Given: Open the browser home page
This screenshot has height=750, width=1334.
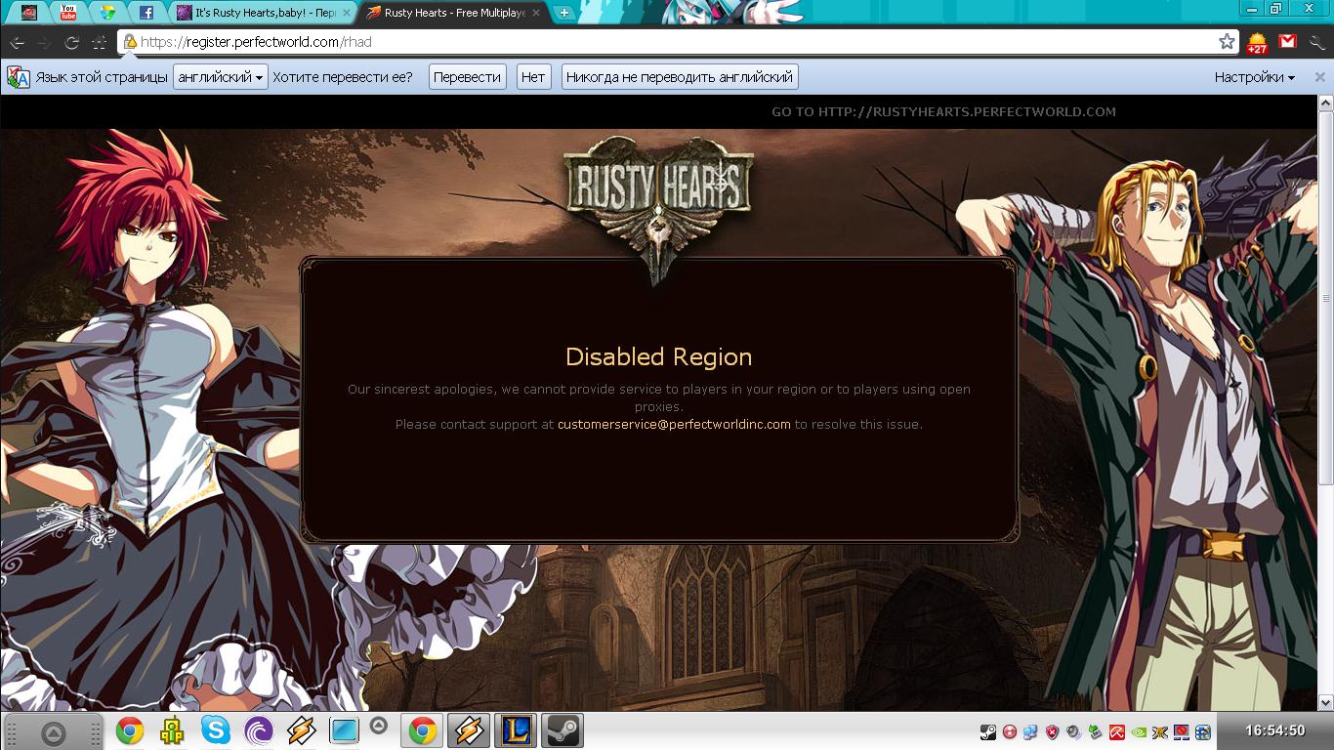Looking at the screenshot, I should point(99,42).
